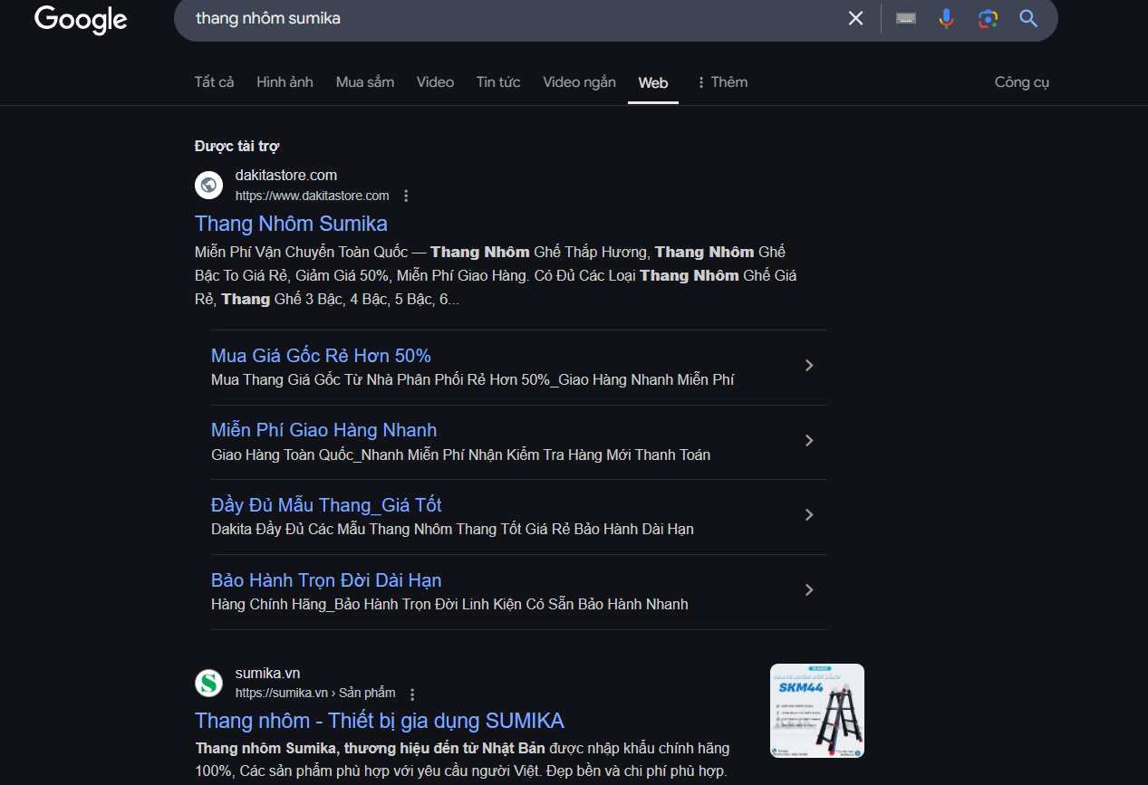Select the Web tab
The width and height of the screenshot is (1148, 785).
click(x=653, y=83)
